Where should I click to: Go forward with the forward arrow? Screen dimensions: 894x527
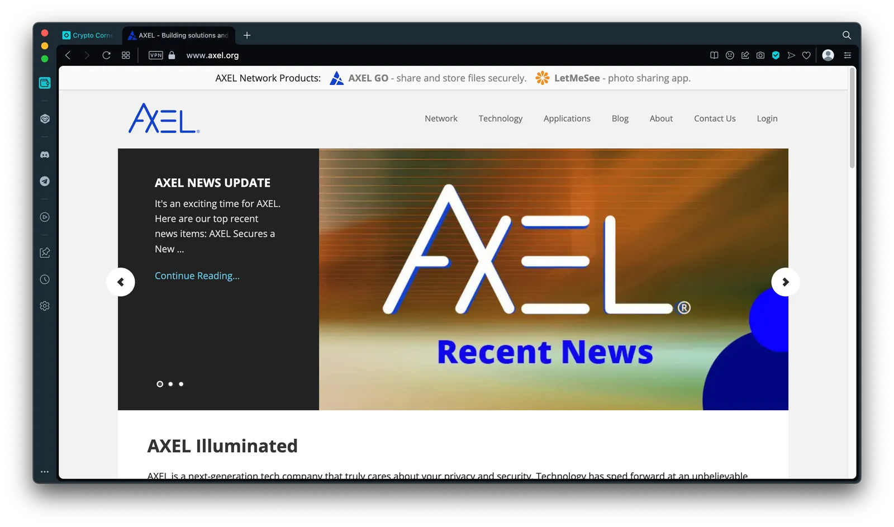point(87,55)
